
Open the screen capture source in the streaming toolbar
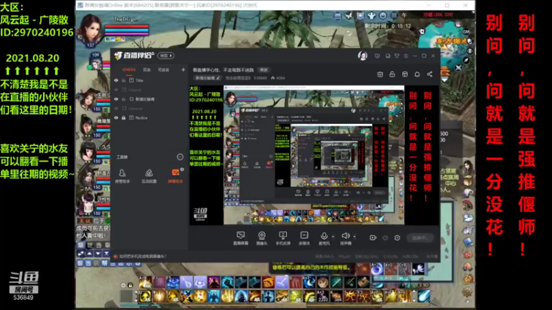pos(240,238)
